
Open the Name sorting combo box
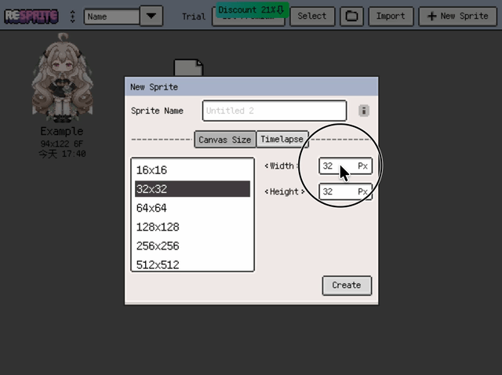tap(111, 16)
